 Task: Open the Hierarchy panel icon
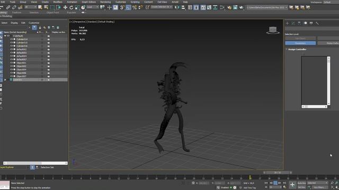click(x=299, y=23)
